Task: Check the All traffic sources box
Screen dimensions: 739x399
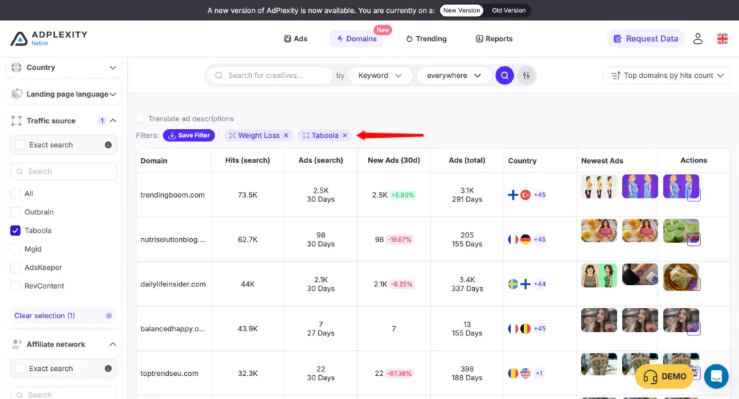Action: point(15,193)
